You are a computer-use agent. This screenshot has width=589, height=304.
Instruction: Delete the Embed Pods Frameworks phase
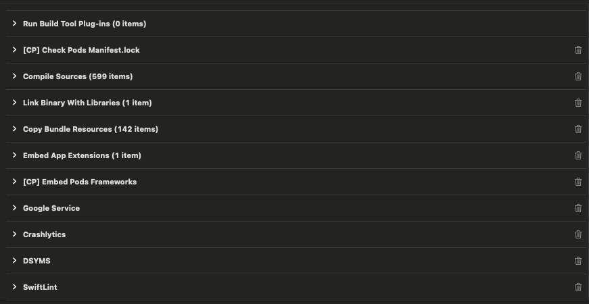click(578, 182)
